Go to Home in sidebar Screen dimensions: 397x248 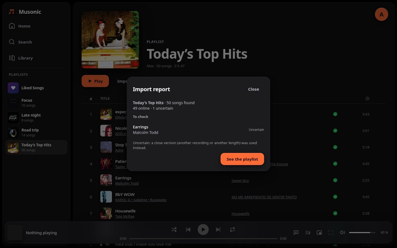(36, 26)
